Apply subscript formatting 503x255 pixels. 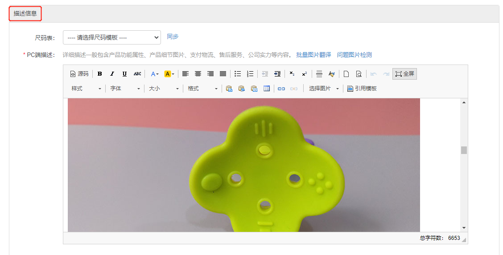[292, 74]
